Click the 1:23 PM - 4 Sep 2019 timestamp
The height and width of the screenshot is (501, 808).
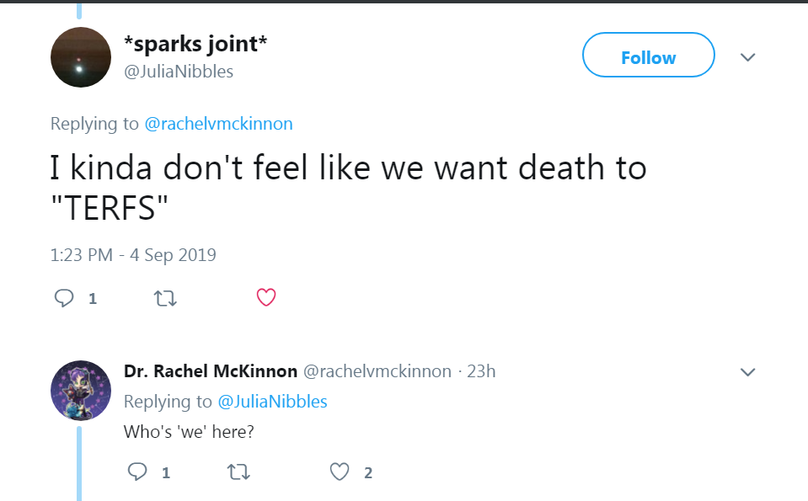coord(133,254)
